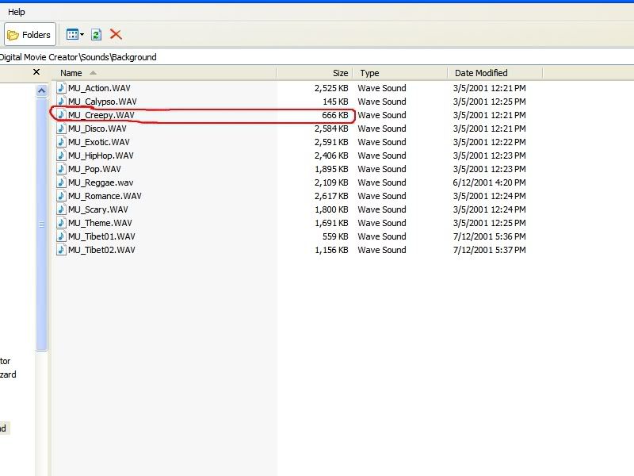This screenshot has width=634, height=476.
Task: Click the Folders toolbar button
Action: point(30,35)
